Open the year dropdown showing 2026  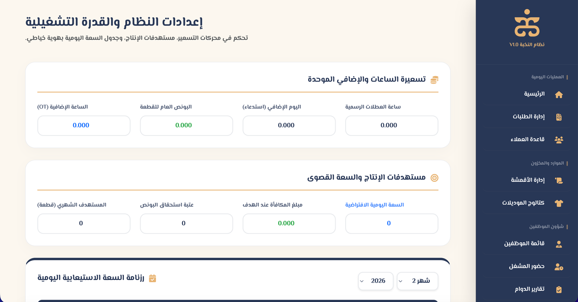click(375, 281)
